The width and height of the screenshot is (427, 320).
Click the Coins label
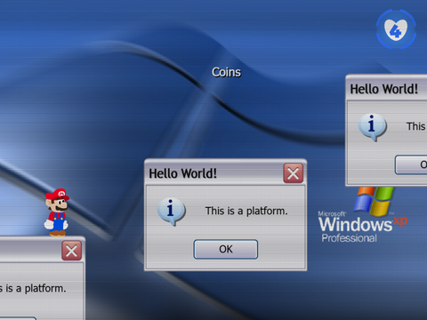pyautogui.click(x=226, y=72)
